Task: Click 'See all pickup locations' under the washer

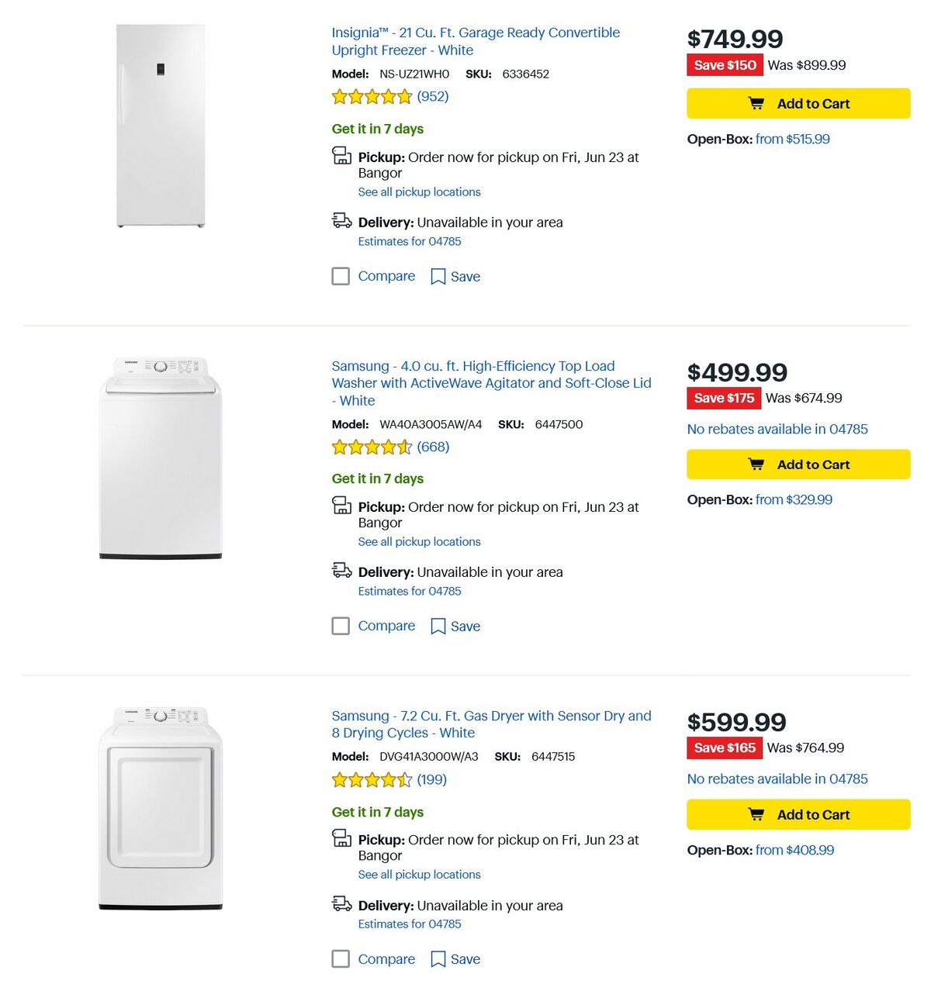Action: [x=419, y=541]
